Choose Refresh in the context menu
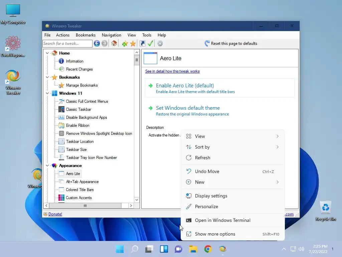Image resolution: width=342 pixels, height=257 pixels. click(x=233, y=158)
